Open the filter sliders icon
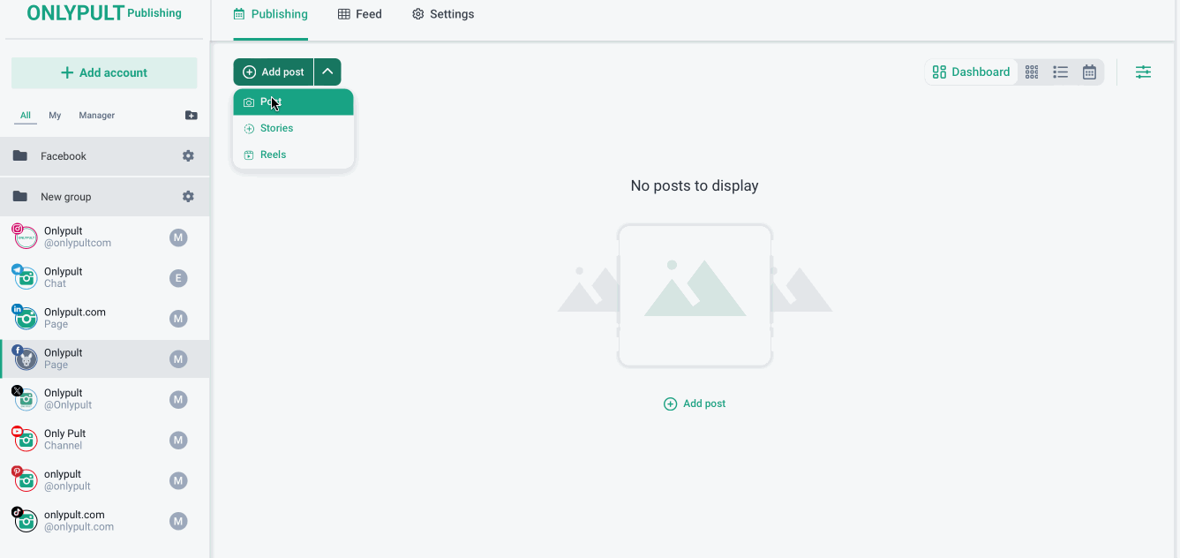 click(x=1143, y=72)
